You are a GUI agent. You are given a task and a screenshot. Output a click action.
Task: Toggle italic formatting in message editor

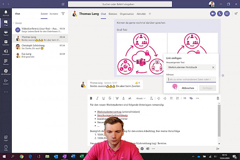97,98
